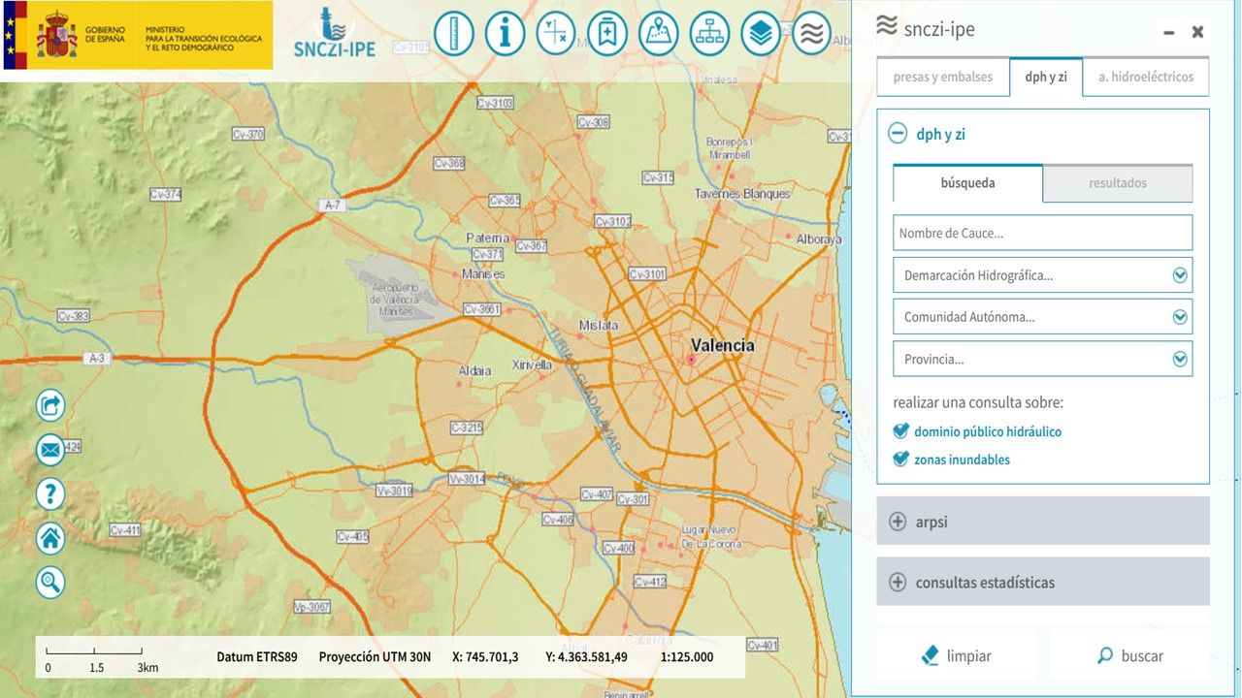The width and height of the screenshot is (1242, 698).
Task: Open the XY coordinates tool
Action: 556,34
